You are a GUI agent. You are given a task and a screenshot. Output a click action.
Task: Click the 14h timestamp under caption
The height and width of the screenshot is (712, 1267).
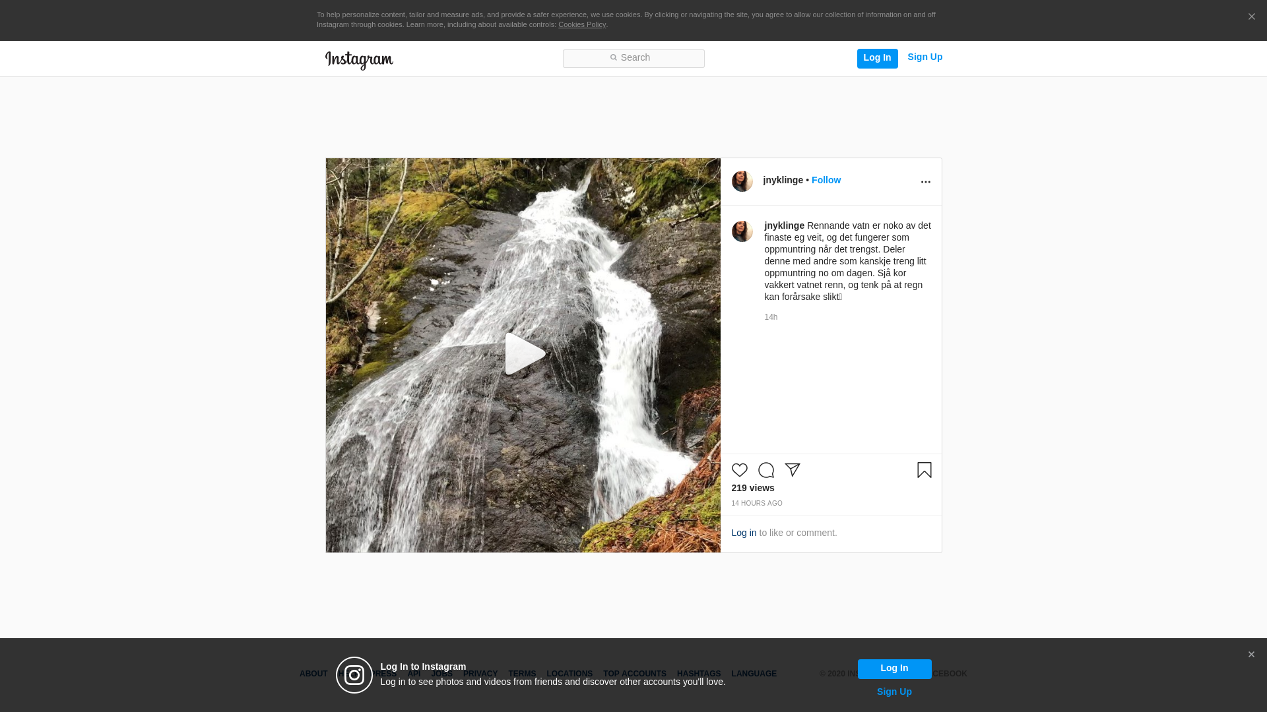coord(771,318)
